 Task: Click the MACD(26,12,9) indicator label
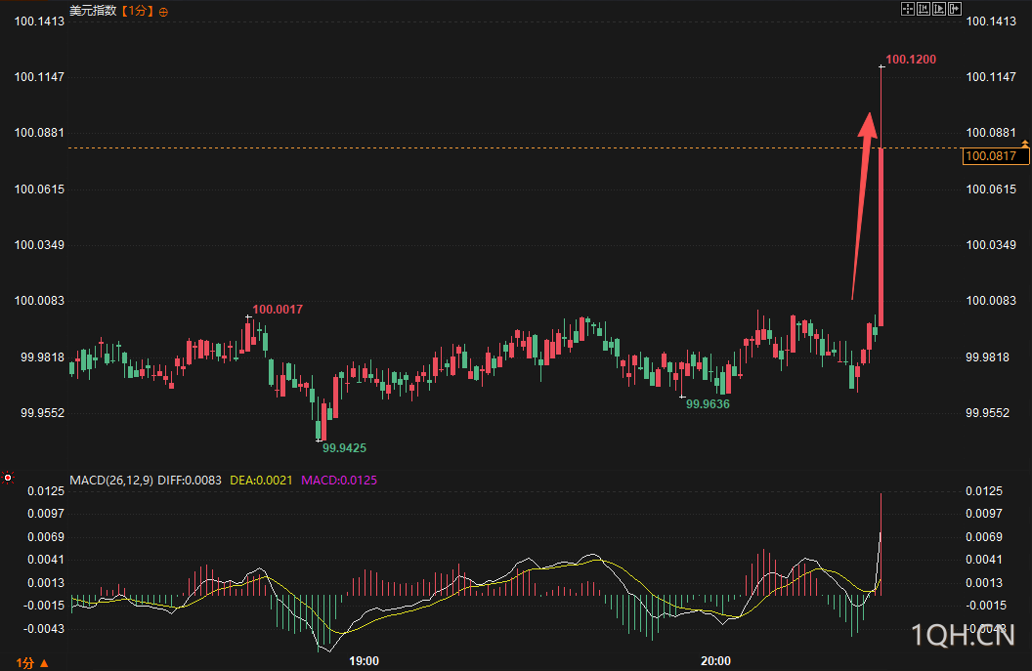coord(111,481)
